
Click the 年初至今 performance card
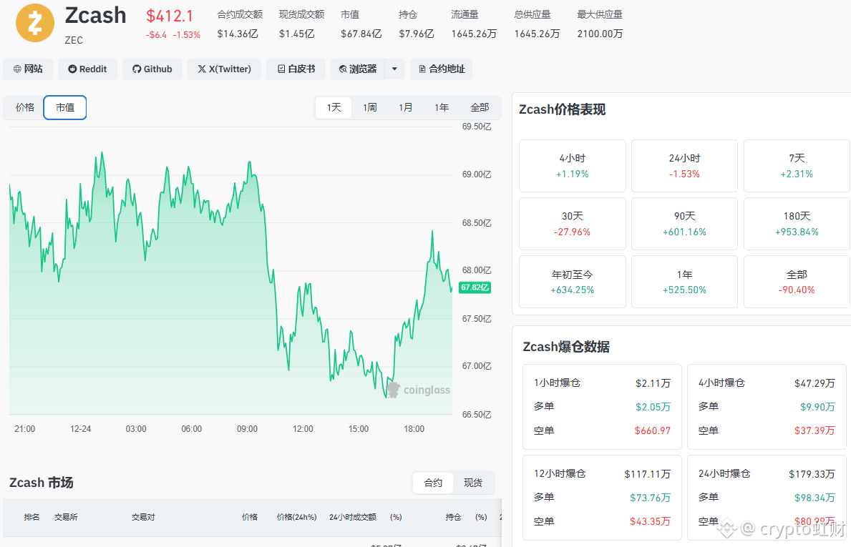click(573, 282)
